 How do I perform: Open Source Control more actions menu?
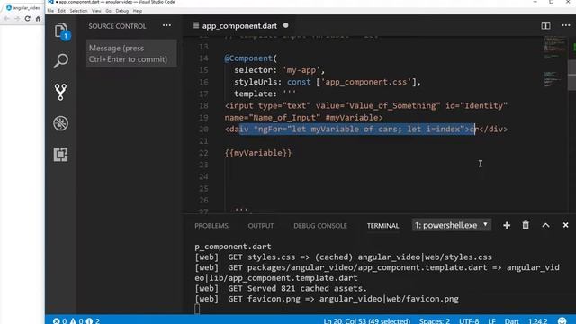(x=166, y=26)
